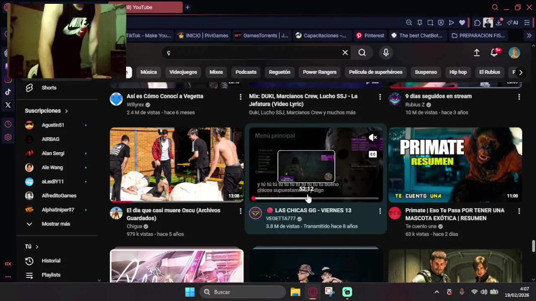The height and width of the screenshot is (301, 536).
Task: Open PREPARACION FIS bookmark folder
Action: (x=478, y=36)
